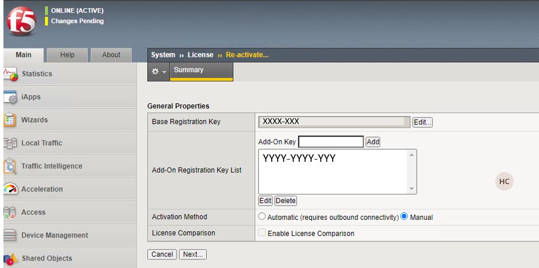Open the gear settings dropdown menu

coord(158,71)
